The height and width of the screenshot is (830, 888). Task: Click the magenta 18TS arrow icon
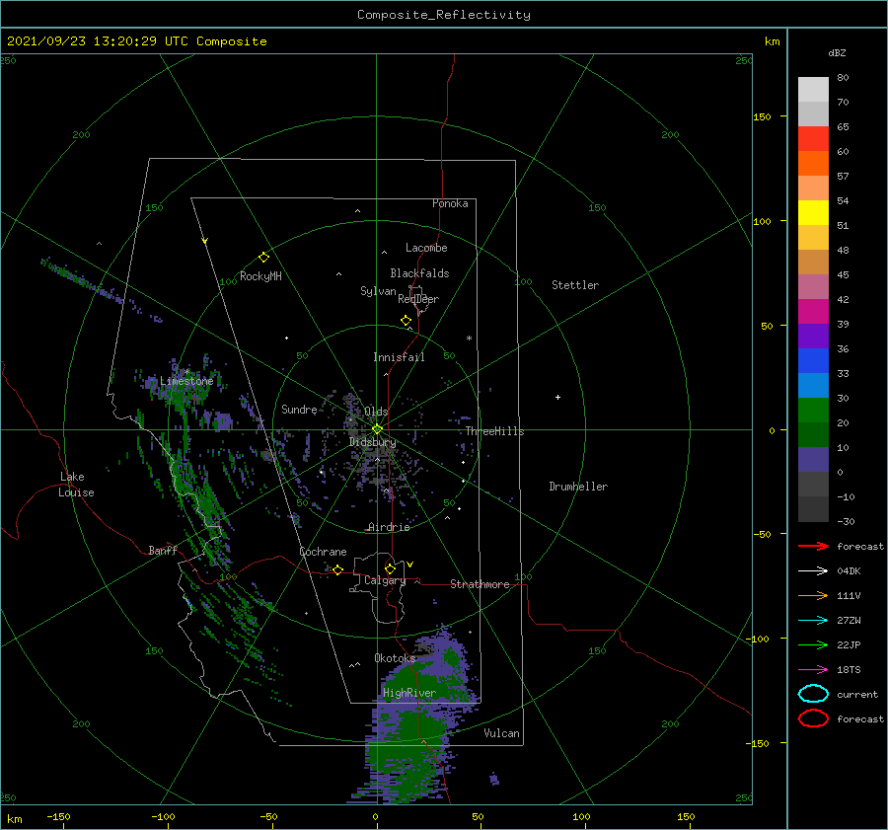point(813,670)
